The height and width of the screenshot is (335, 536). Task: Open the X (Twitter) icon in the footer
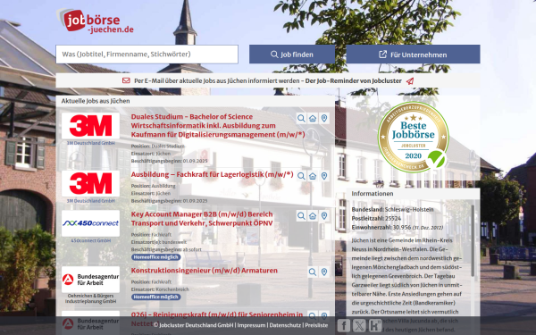(x=359, y=325)
